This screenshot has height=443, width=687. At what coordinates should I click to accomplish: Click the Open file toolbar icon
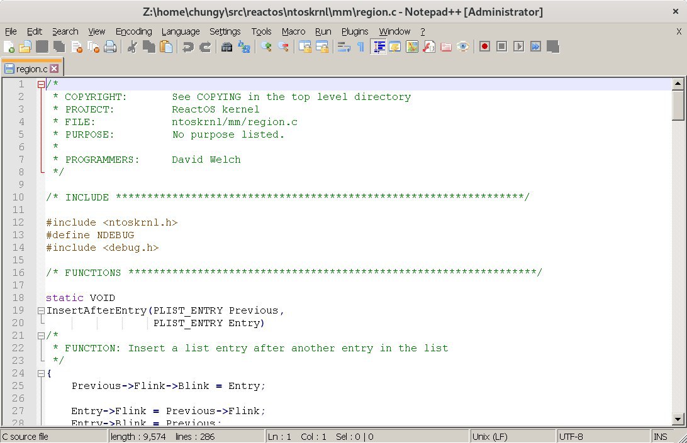click(x=25, y=47)
